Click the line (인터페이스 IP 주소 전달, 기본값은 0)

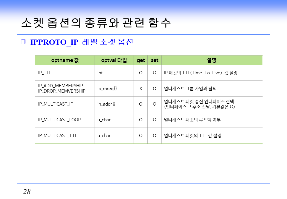[199, 107]
